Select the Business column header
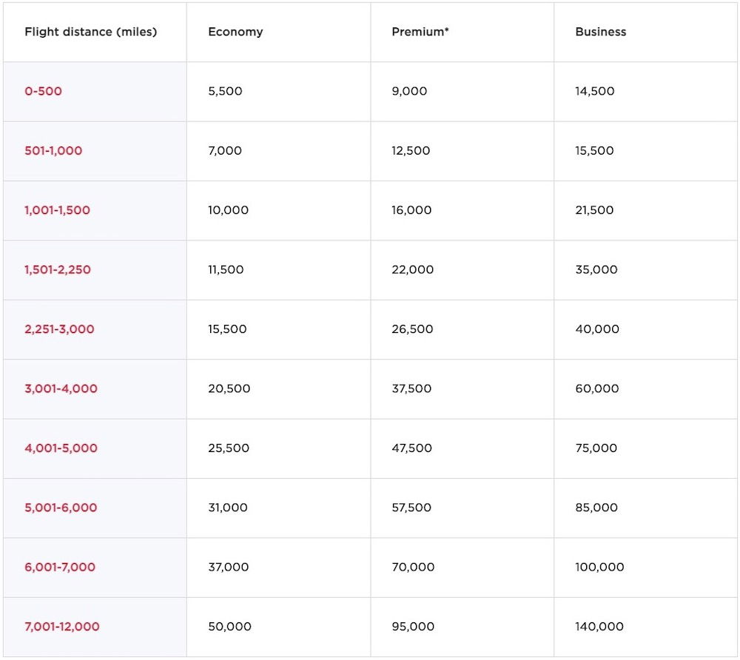Screen dimensions: 740x660 (x=601, y=33)
